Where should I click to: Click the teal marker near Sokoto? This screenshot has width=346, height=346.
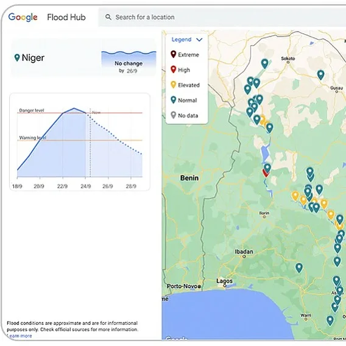coord(264,64)
